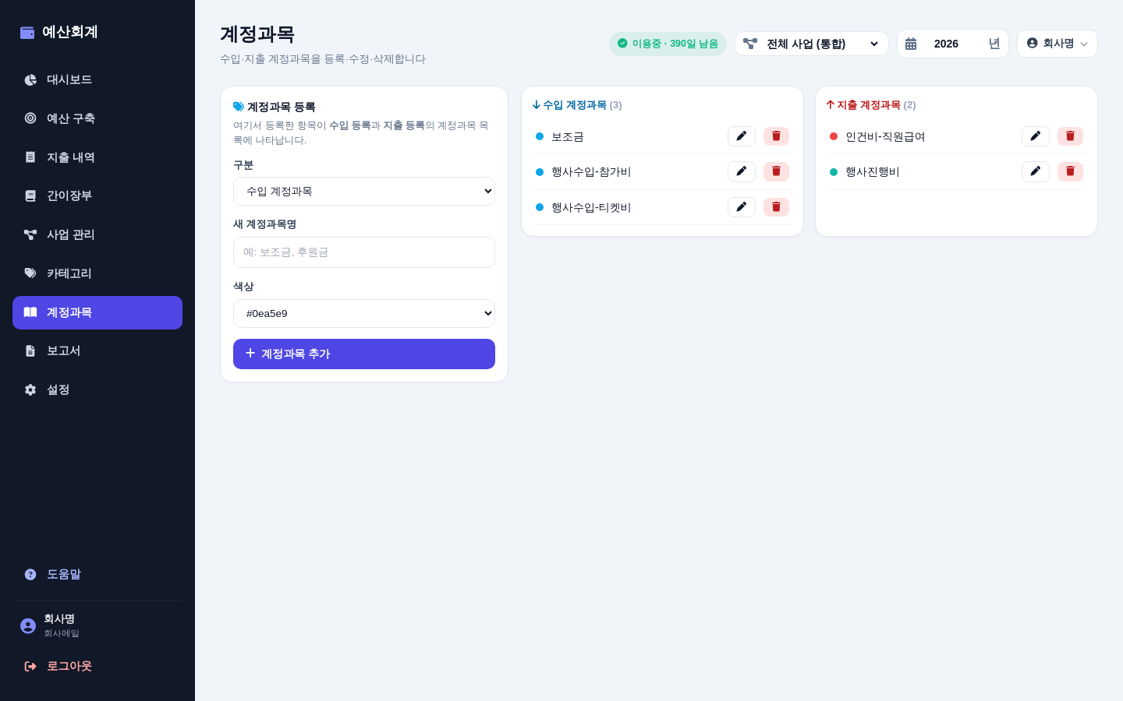Open the 간이장부 page
This screenshot has width=1123, height=701.
point(97,196)
